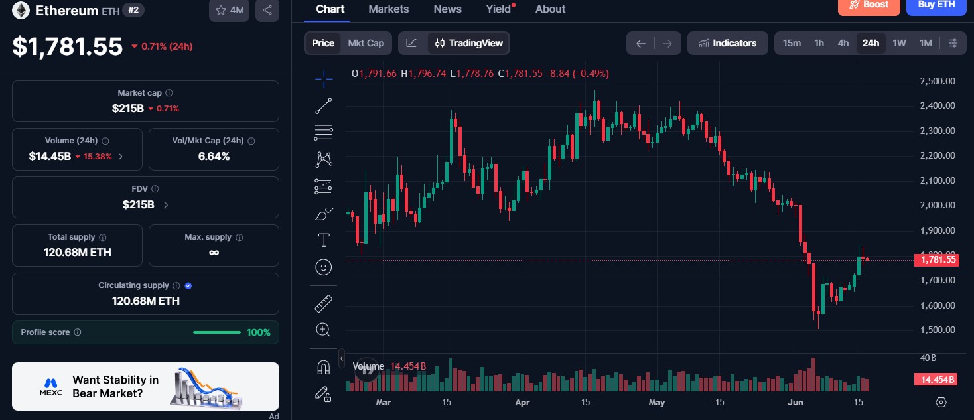Set chart interval to 1W
The image size is (974, 420).
[899, 43]
